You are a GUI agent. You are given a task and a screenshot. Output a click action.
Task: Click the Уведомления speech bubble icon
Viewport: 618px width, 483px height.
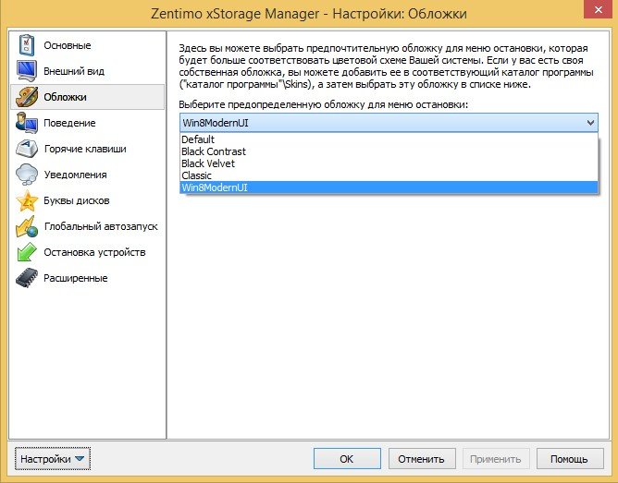click(26, 175)
